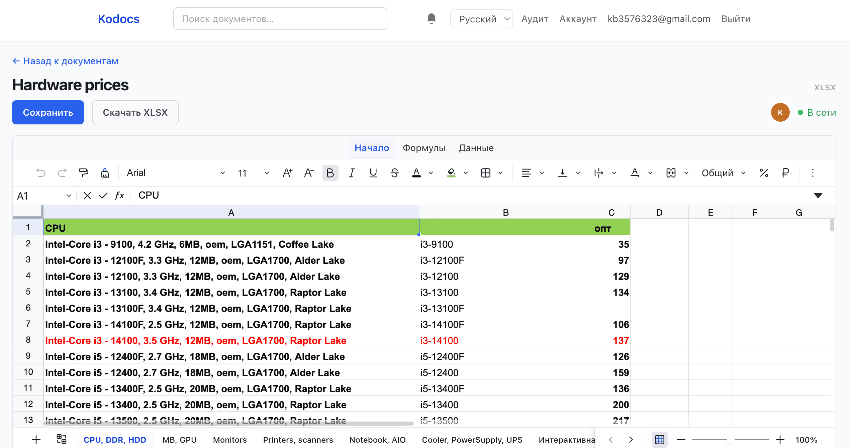Expand the fill color dropdown arrow
Image resolution: width=851 pixels, height=448 pixels.
tap(466, 173)
